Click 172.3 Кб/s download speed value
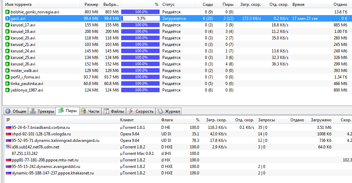 pyautogui.click(x=251, y=19)
